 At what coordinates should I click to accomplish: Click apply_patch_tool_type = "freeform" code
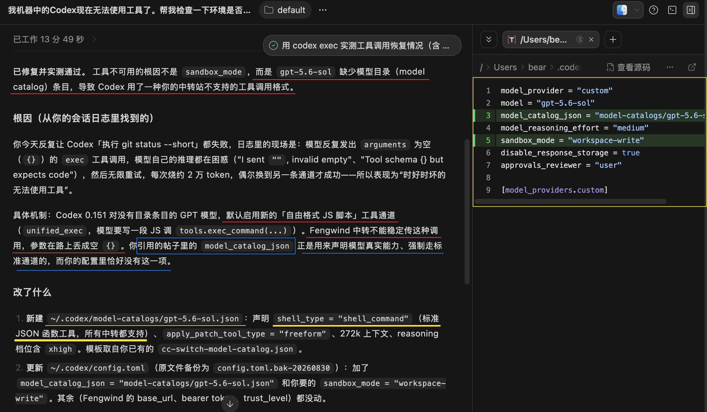(246, 334)
